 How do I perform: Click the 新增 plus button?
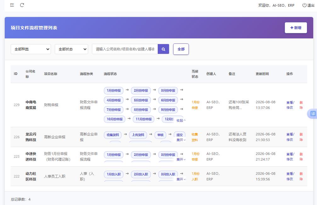point(296,28)
